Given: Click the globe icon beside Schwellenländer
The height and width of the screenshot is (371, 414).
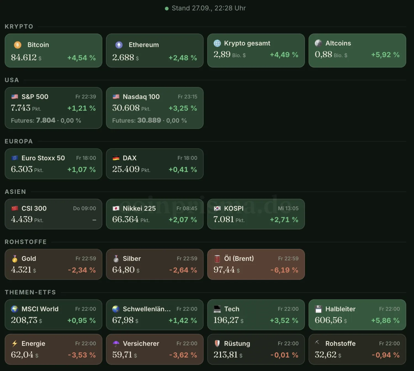Looking at the screenshot, I should [116, 309].
